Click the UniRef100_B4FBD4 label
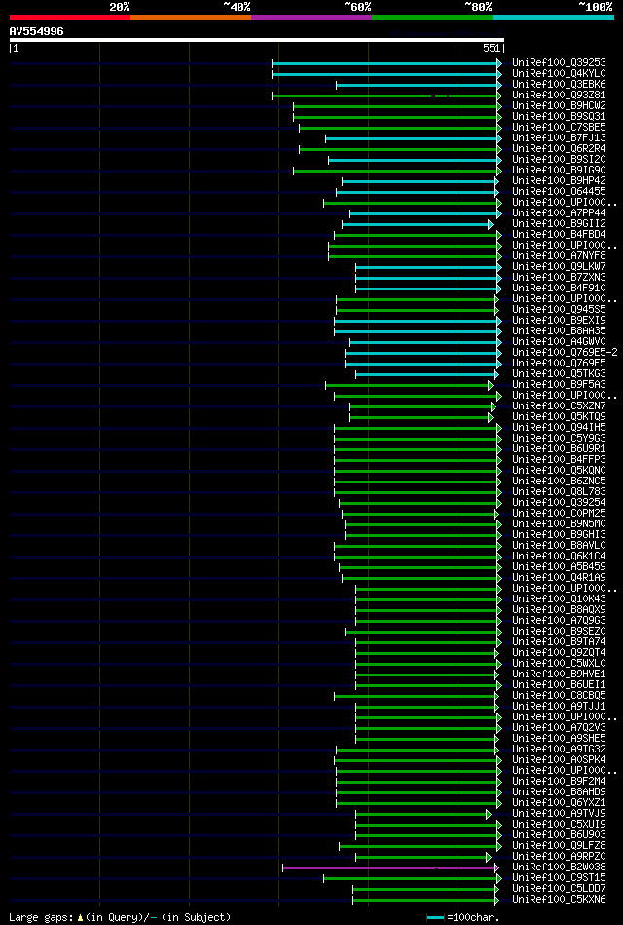 [560, 234]
